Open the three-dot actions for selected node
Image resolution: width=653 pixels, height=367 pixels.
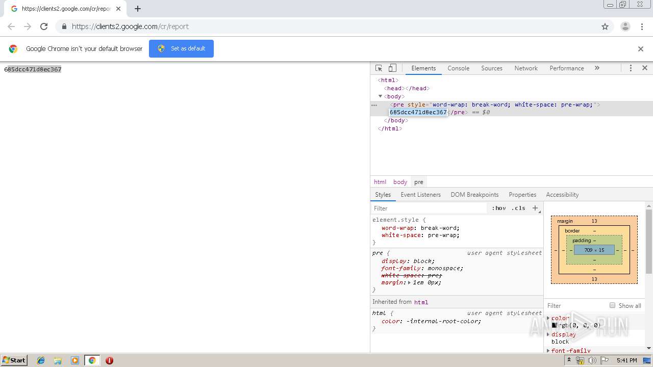tap(374, 104)
